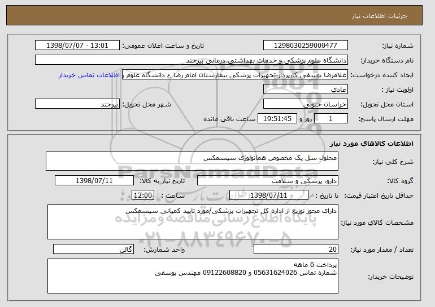Screen dimensions: 435x307
Task: Open the اطلاعات تماس خریدار link
Action: tap(89, 75)
